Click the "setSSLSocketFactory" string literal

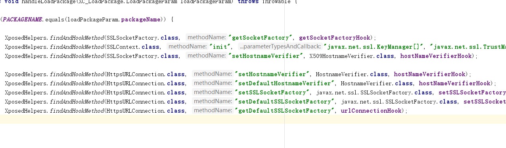272,92
